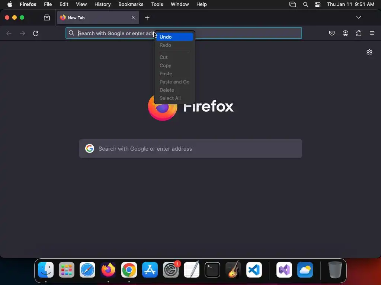Click the Firefox View icon
The height and width of the screenshot is (285, 381).
coord(47,18)
